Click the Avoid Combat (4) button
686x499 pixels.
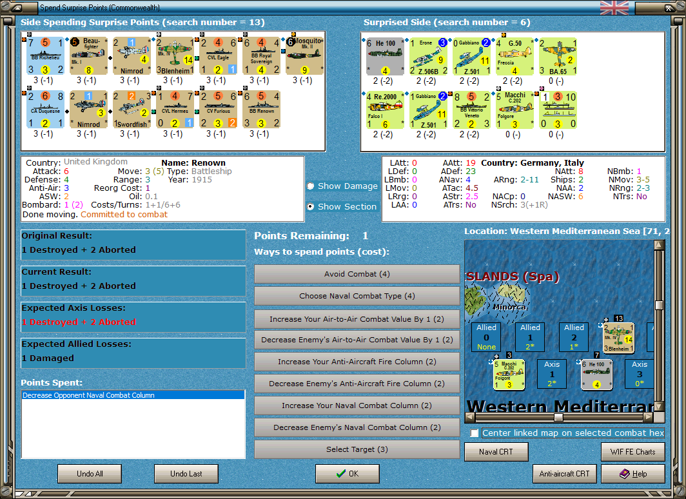pos(357,274)
